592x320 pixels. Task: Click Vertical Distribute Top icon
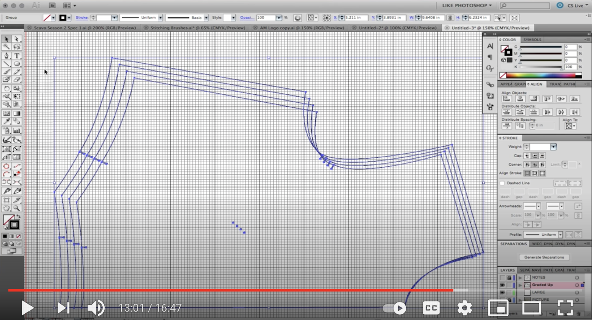click(507, 112)
